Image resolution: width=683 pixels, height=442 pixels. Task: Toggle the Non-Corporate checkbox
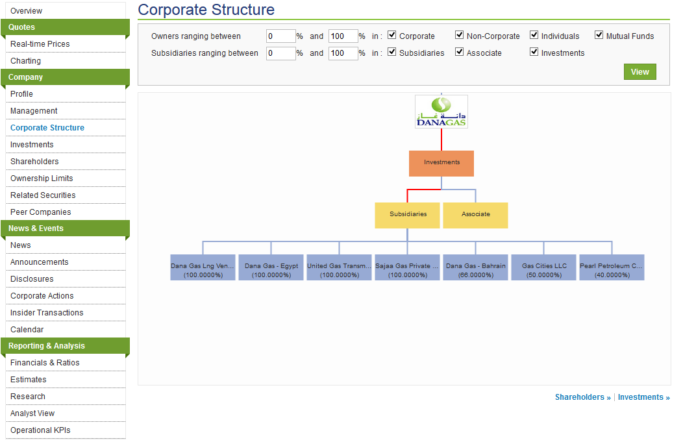pyautogui.click(x=459, y=35)
